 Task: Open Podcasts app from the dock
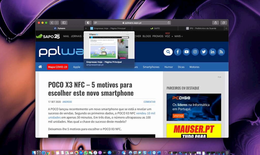100,153
